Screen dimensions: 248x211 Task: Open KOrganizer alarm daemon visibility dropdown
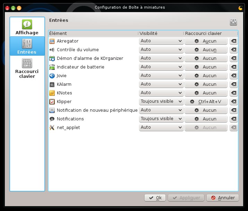161,58
